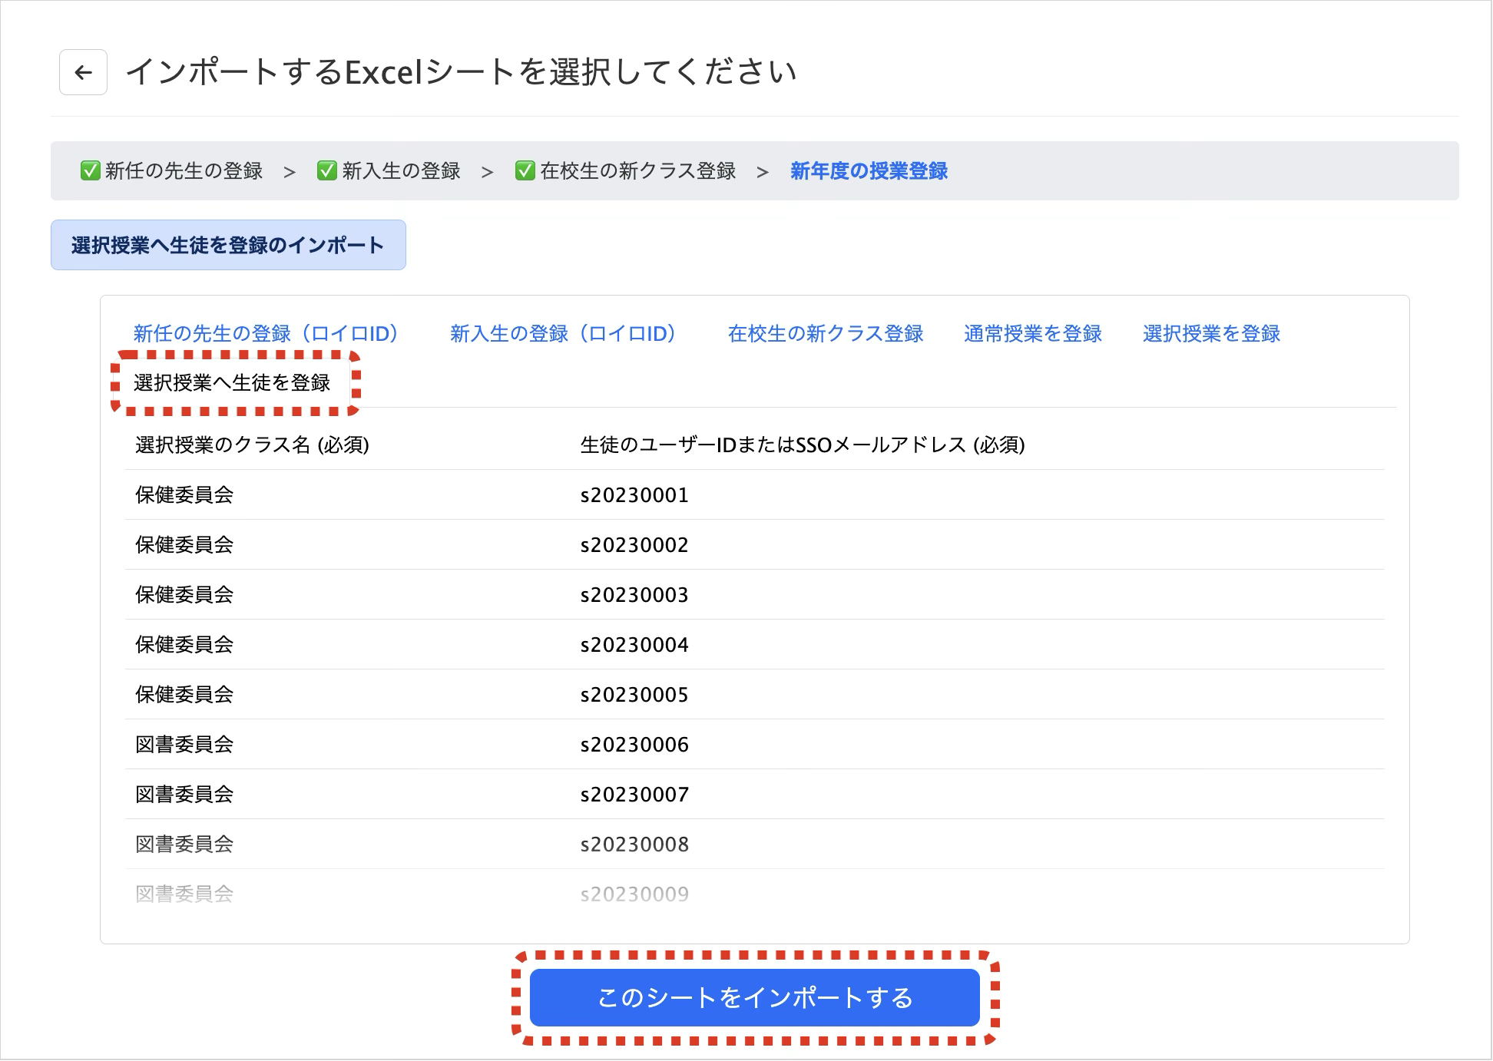Click the 新入生の登録 breadcrumb step
Viewport: 1493px width, 1061px height.
point(401,170)
